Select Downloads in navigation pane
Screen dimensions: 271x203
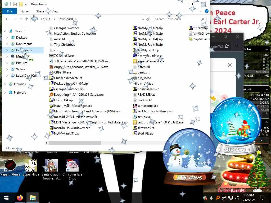tap(23, 50)
